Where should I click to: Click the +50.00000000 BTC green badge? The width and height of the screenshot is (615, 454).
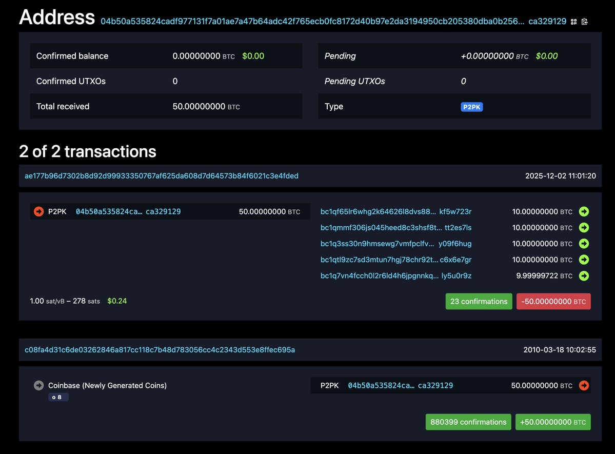pyautogui.click(x=552, y=422)
